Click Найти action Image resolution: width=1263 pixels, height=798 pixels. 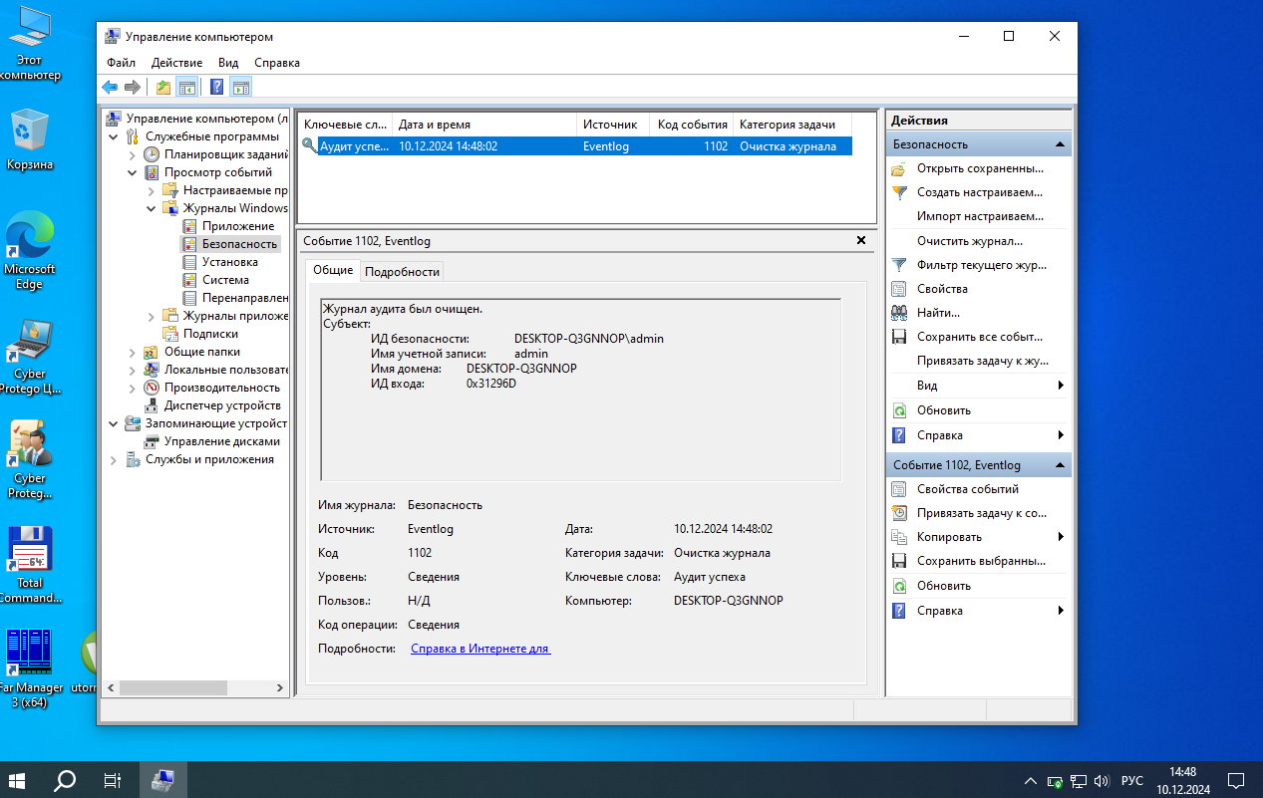click(x=938, y=313)
